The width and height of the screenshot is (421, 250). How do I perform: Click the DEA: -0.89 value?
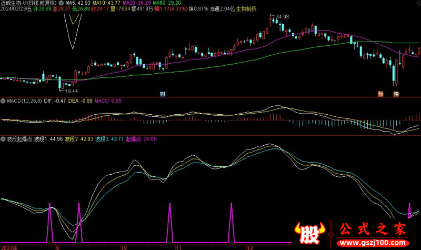[81, 101]
